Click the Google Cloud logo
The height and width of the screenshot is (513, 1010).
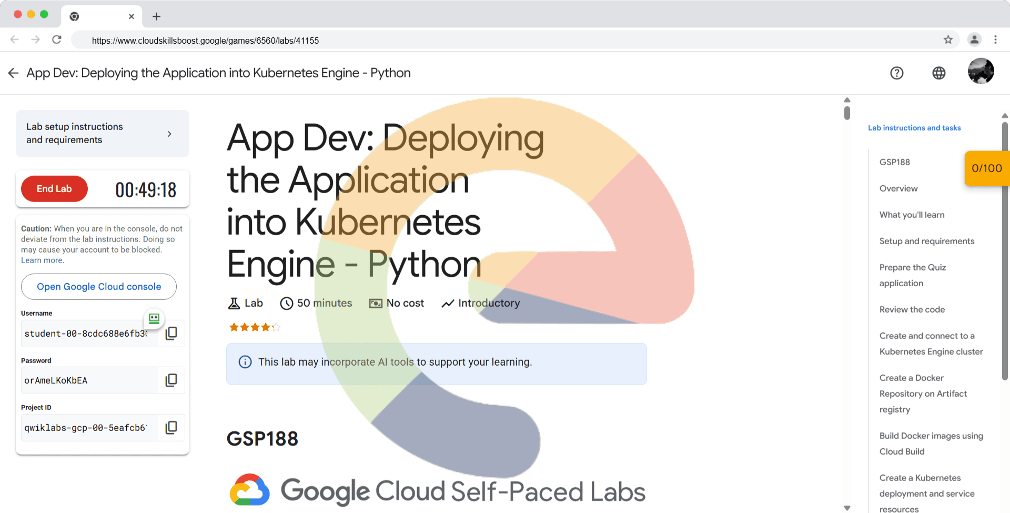[250, 490]
